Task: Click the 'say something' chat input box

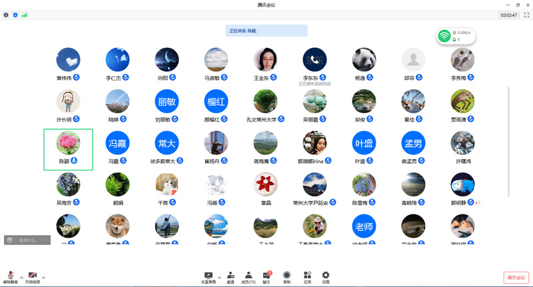Action: (27, 240)
